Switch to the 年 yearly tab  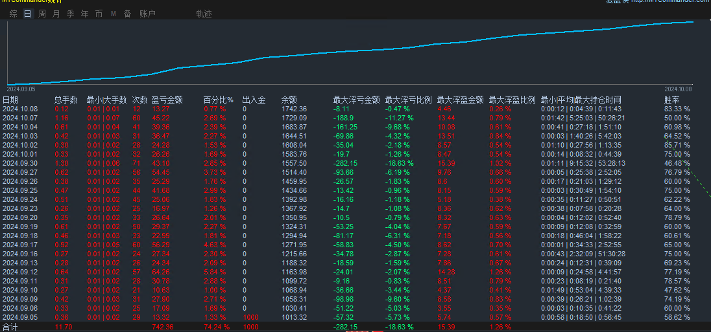85,14
